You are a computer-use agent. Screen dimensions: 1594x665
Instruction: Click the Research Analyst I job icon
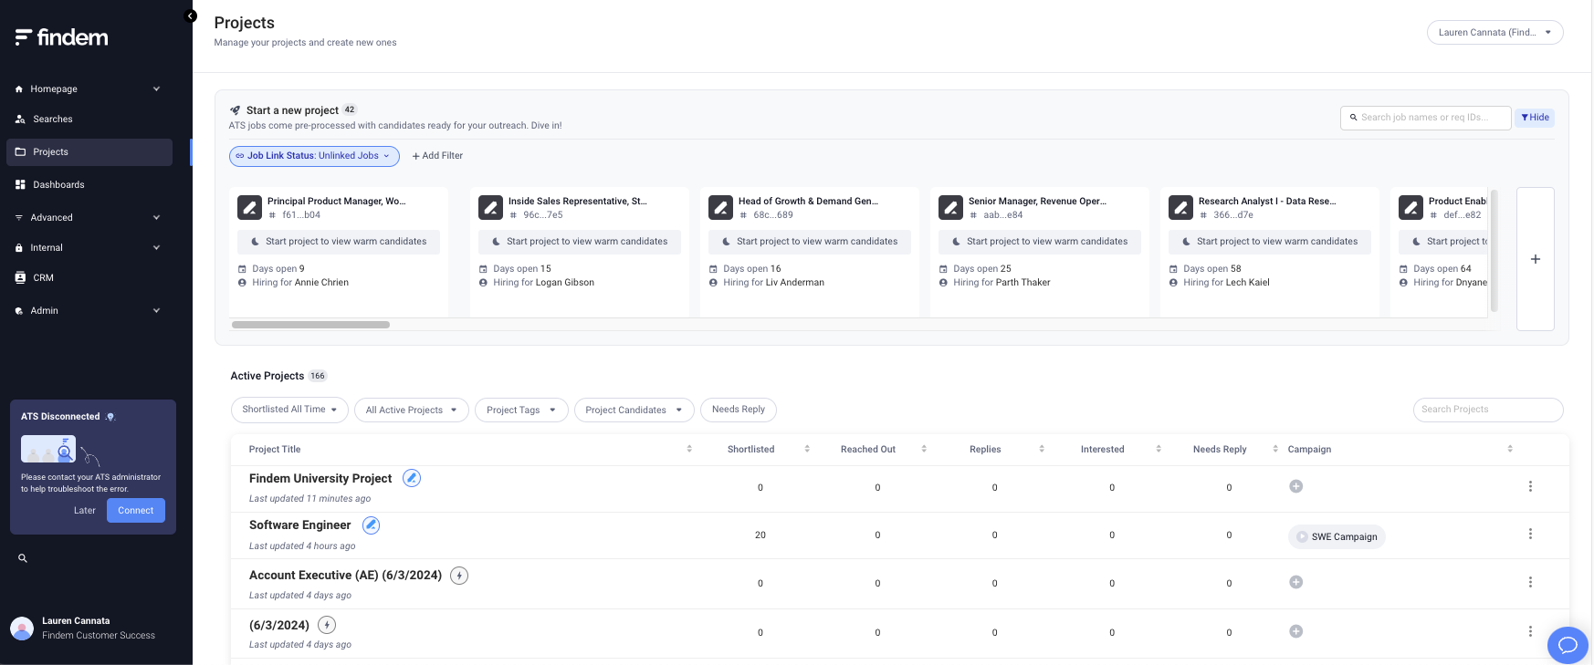(1181, 207)
